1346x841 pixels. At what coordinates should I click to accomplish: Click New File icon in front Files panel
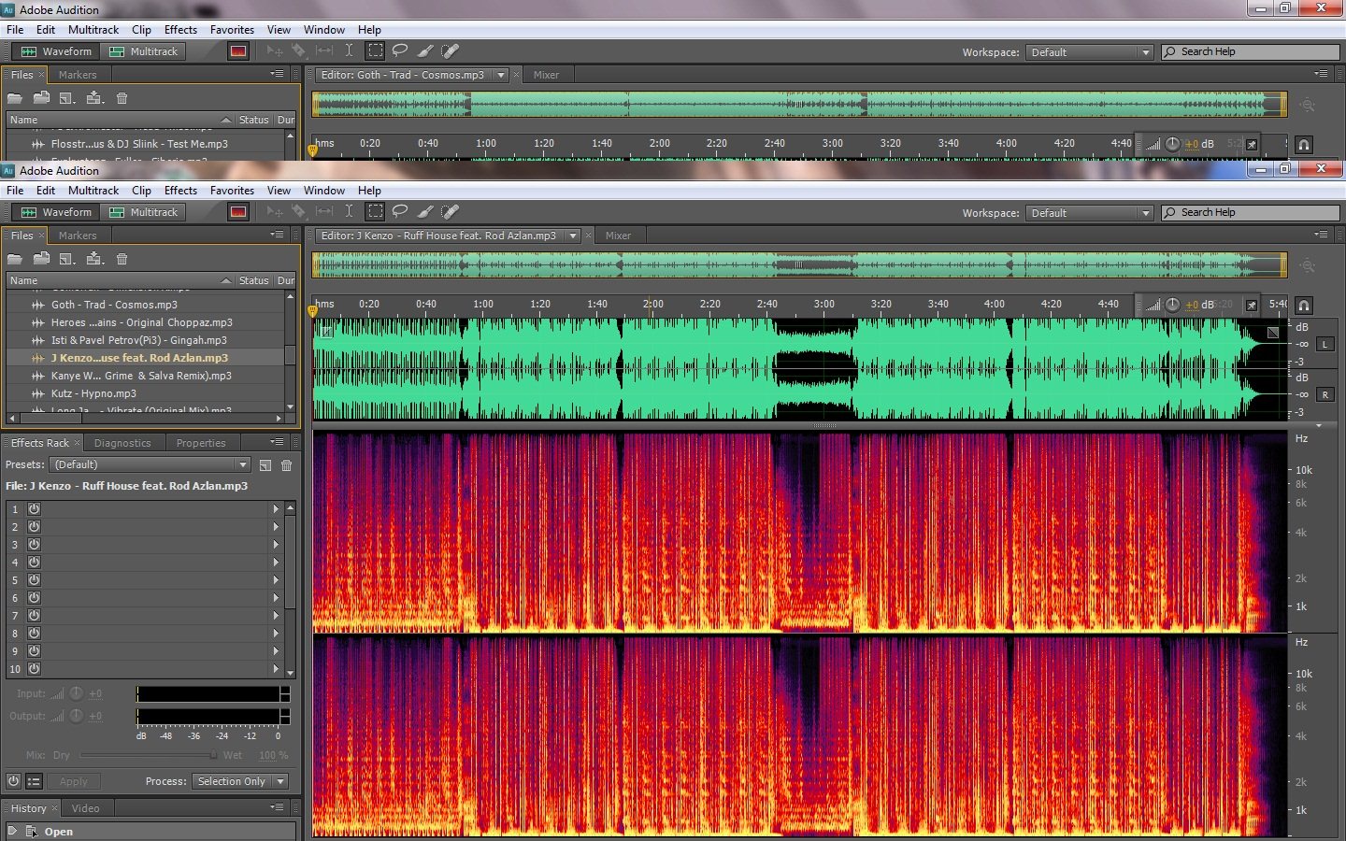tap(67, 259)
